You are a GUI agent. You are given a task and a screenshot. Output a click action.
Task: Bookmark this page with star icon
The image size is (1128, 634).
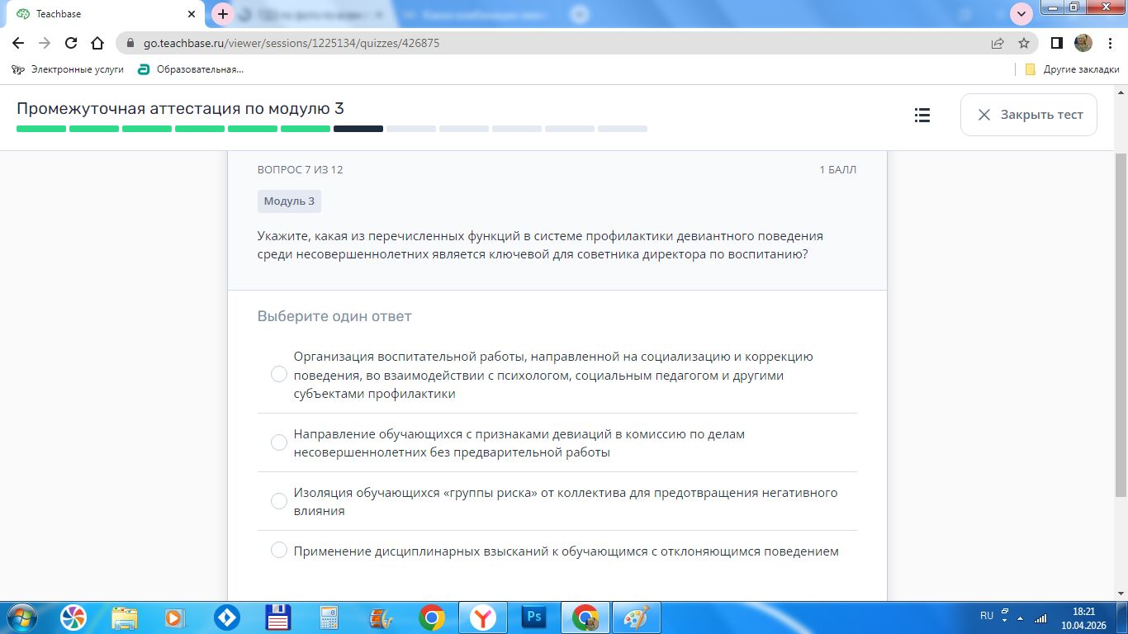click(x=1024, y=43)
